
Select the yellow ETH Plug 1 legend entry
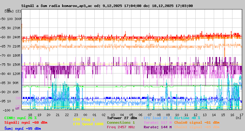click(84, 119)
